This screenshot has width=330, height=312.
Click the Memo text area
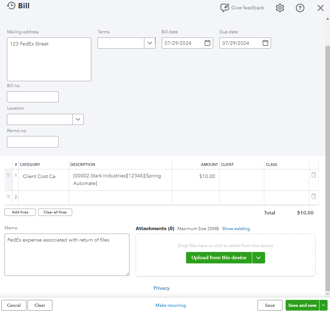click(67, 255)
